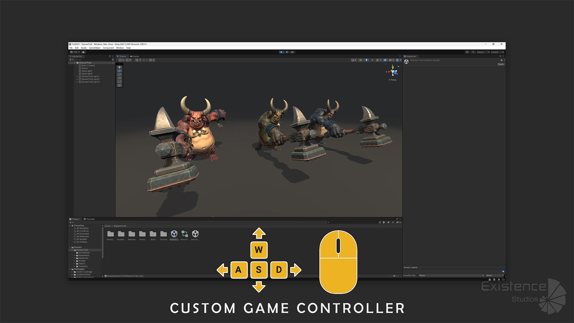Screen dimensions: 574x323
Task: Toggle hidden objects visibility button
Action: click(385, 60)
